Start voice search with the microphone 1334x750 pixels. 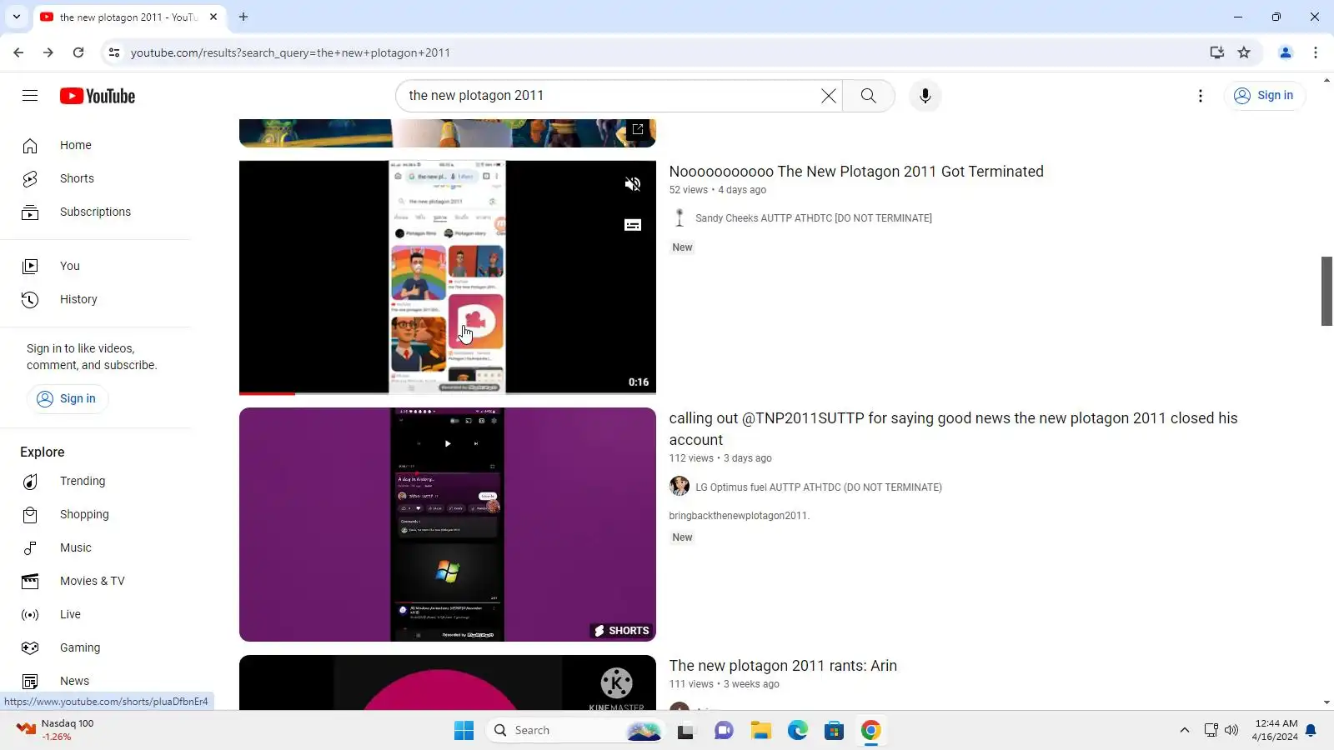point(925,96)
